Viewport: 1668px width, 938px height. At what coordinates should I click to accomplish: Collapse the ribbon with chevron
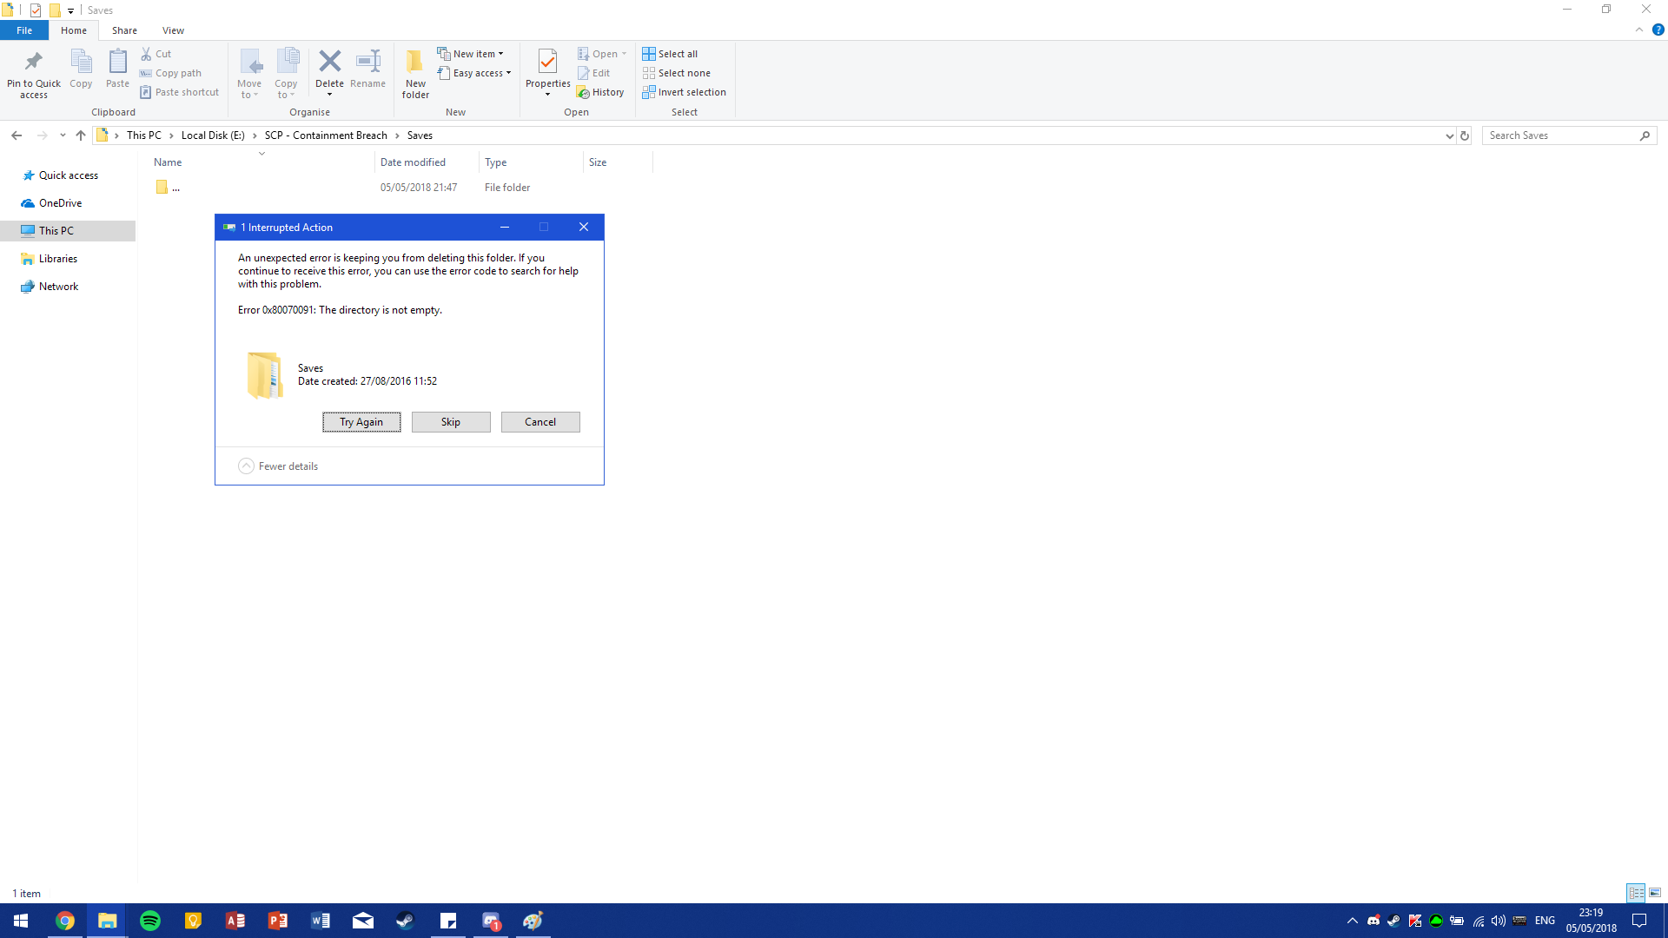[1639, 30]
